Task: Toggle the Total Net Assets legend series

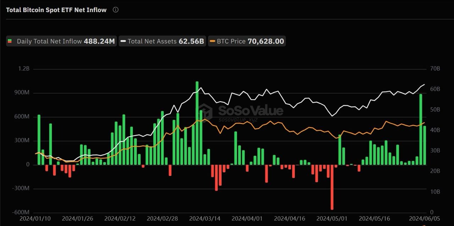Action: pos(162,41)
